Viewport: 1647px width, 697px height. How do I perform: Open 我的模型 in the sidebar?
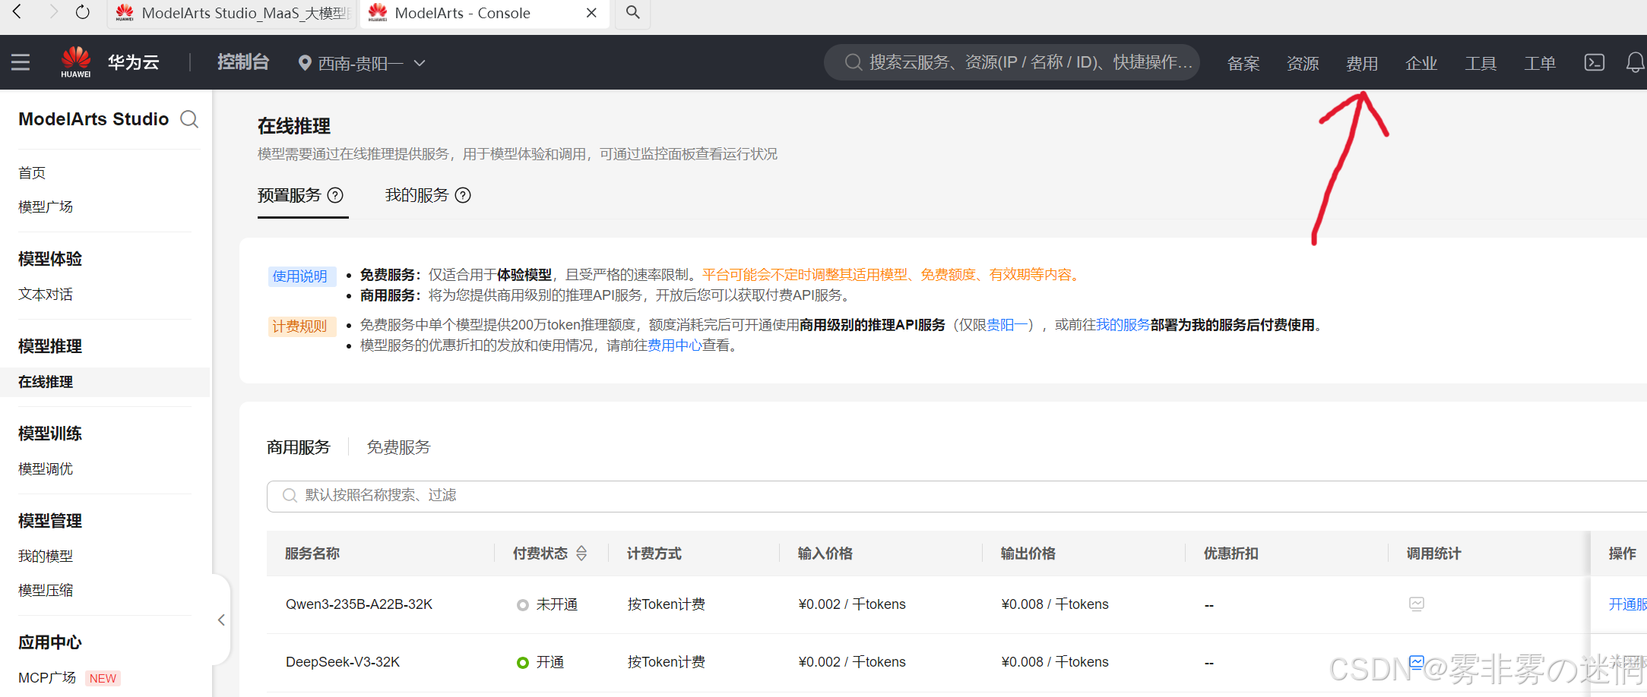click(46, 556)
